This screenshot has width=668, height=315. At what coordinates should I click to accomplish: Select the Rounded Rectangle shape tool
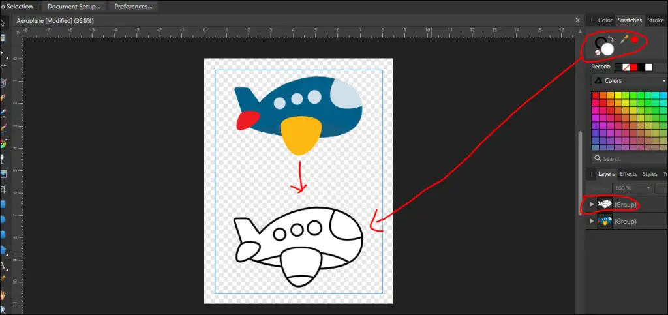coord(3,235)
